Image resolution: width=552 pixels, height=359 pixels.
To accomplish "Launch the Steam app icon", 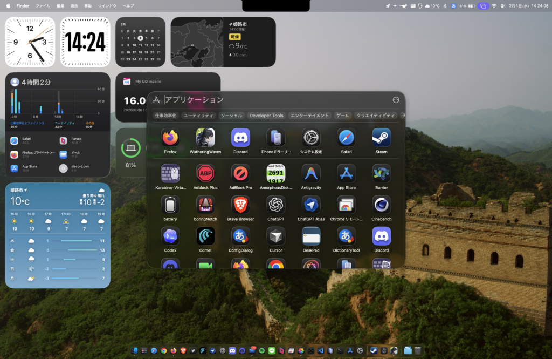I will 382,138.
